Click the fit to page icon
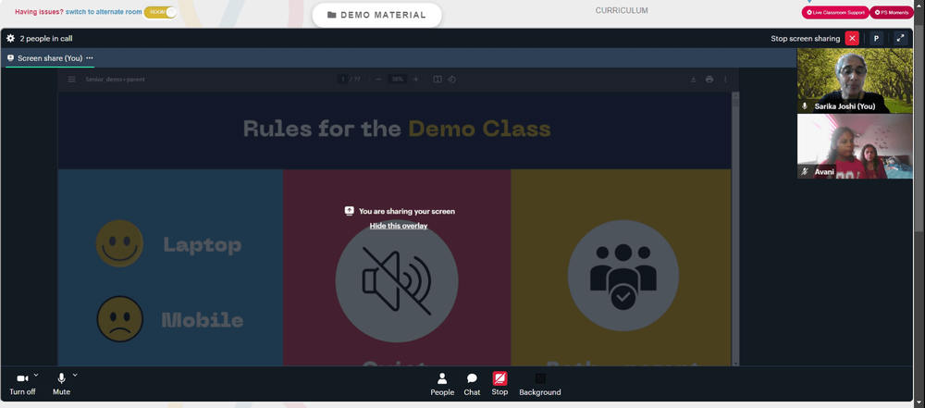 click(x=438, y=80)
